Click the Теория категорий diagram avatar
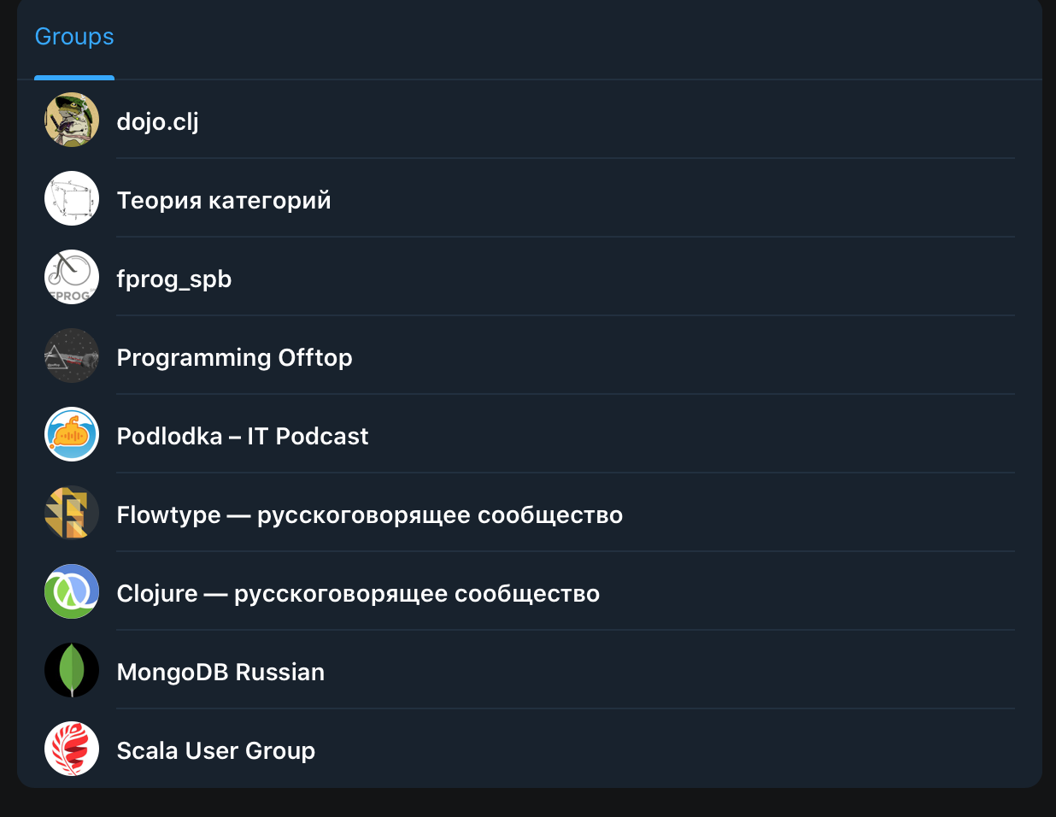This screenshot has width=1056, height=817. [x=72, y=198]
